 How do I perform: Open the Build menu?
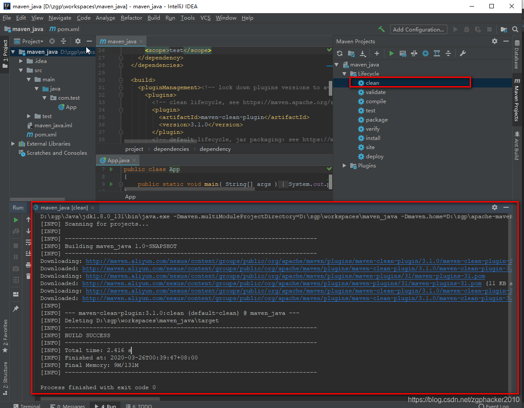pos(154,17)
